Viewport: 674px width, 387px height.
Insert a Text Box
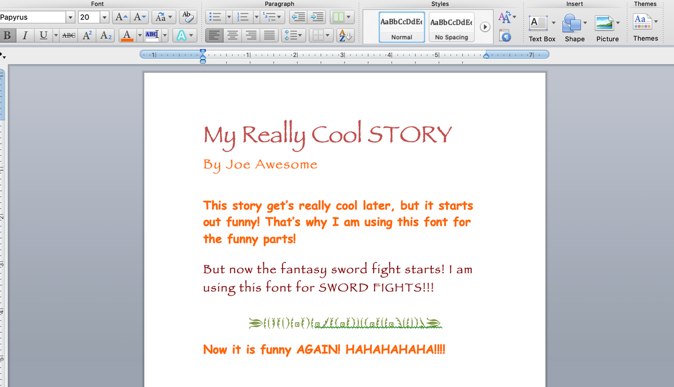pos(542,28)
